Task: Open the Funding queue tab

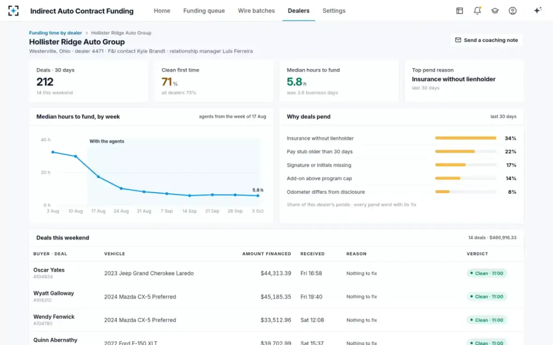Action: coord(204,11)
